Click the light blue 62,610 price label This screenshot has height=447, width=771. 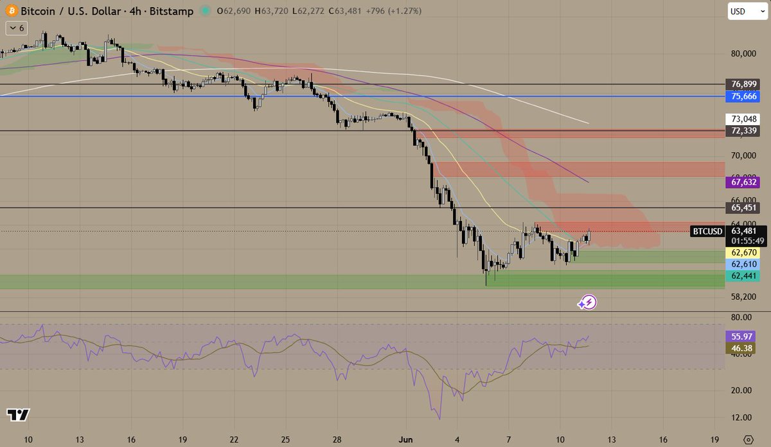742,264
